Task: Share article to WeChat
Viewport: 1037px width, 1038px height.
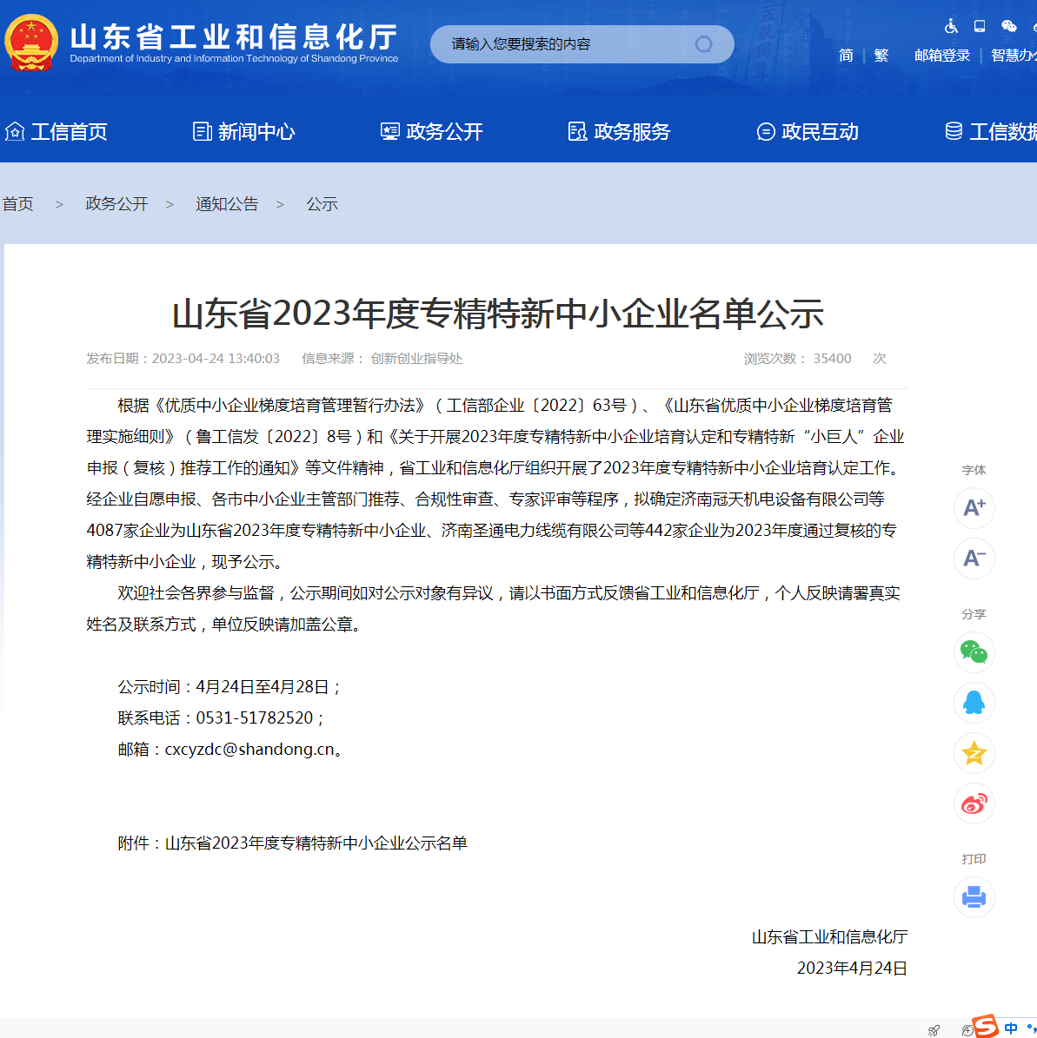Action: (974, 652)
